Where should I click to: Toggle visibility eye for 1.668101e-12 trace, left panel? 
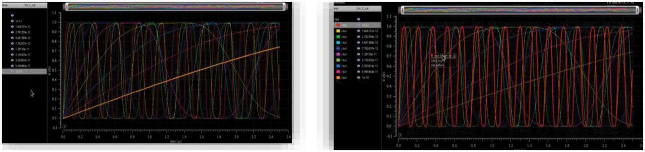coord(13,26)
